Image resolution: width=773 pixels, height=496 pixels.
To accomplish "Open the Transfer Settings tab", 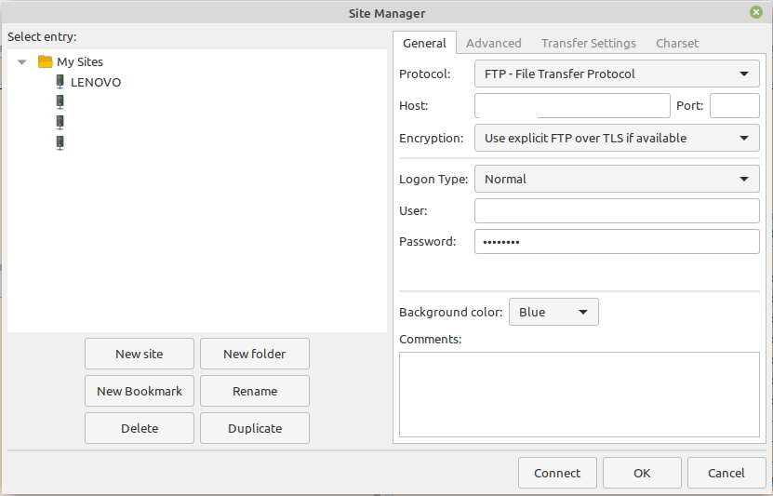I will [588, 43].
